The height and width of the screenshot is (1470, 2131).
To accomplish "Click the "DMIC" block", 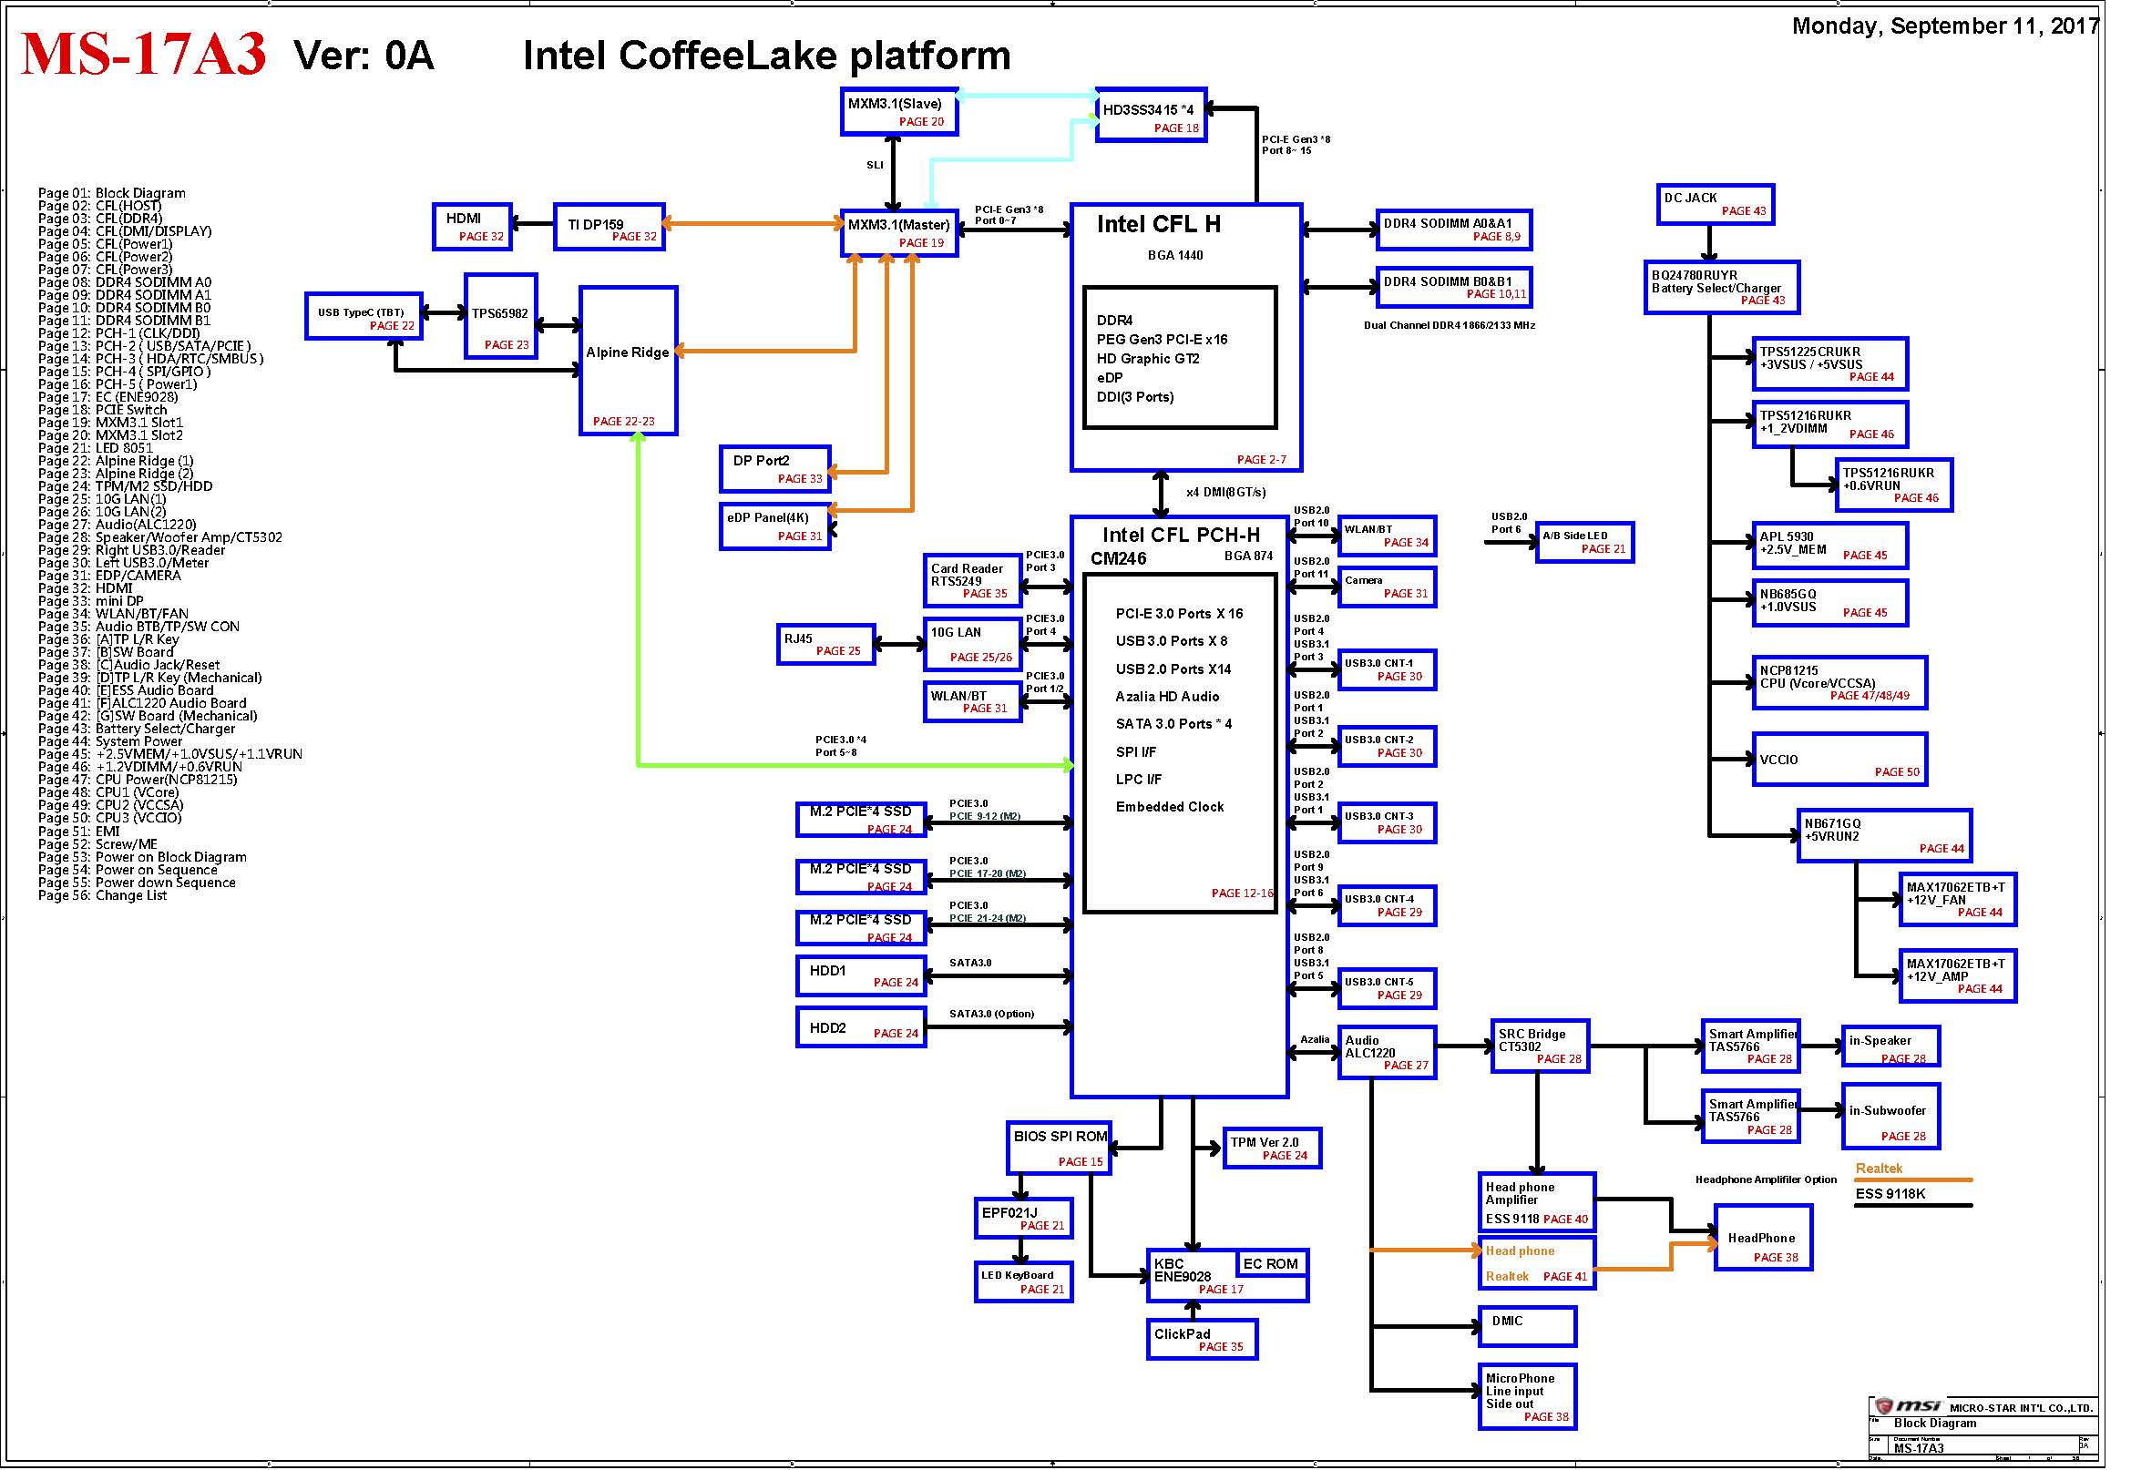I will [1528, 1326].
